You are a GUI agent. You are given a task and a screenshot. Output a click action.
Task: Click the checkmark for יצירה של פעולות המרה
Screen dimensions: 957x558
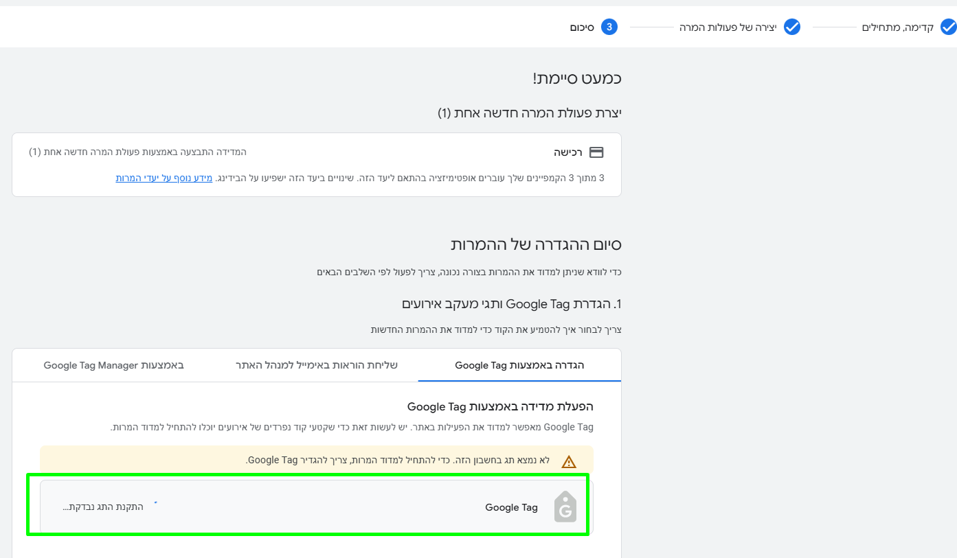[x=792, y=27]
